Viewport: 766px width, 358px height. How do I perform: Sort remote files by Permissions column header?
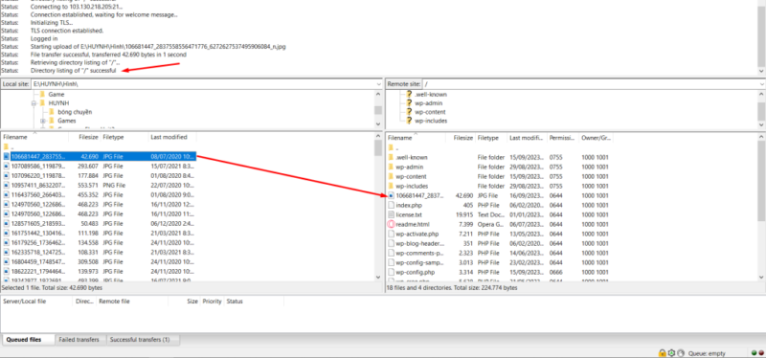pyautogui.click(x=563, y=138)
